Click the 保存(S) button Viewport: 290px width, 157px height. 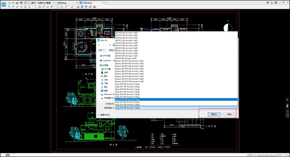(214, 115)
